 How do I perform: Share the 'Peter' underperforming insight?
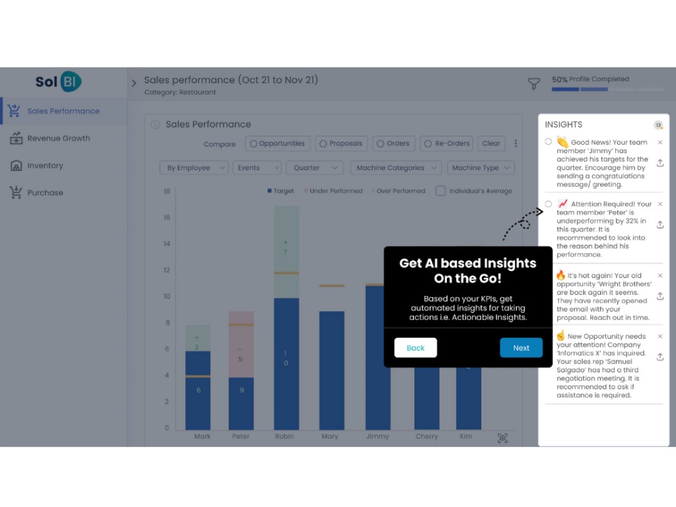660,224
